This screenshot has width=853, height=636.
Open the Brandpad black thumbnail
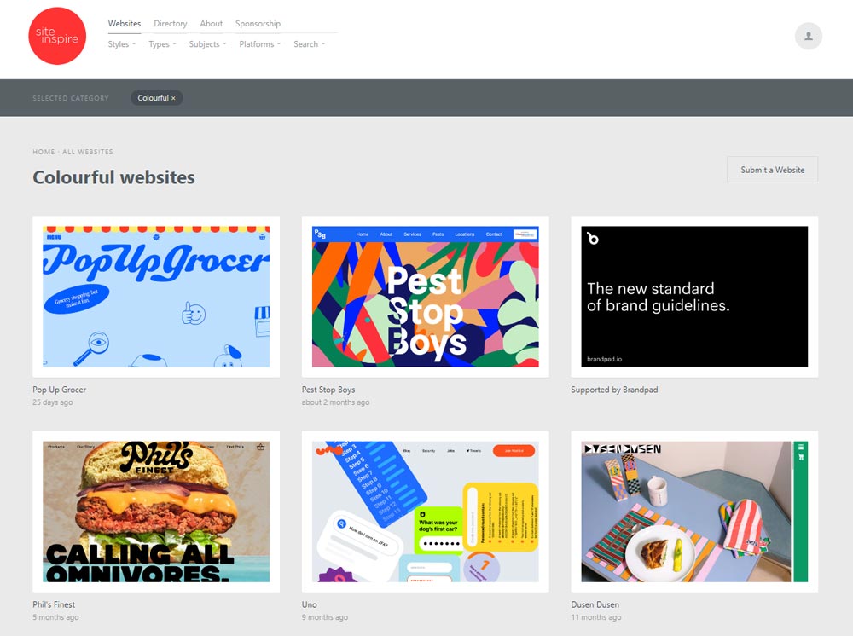click(694, 297)
